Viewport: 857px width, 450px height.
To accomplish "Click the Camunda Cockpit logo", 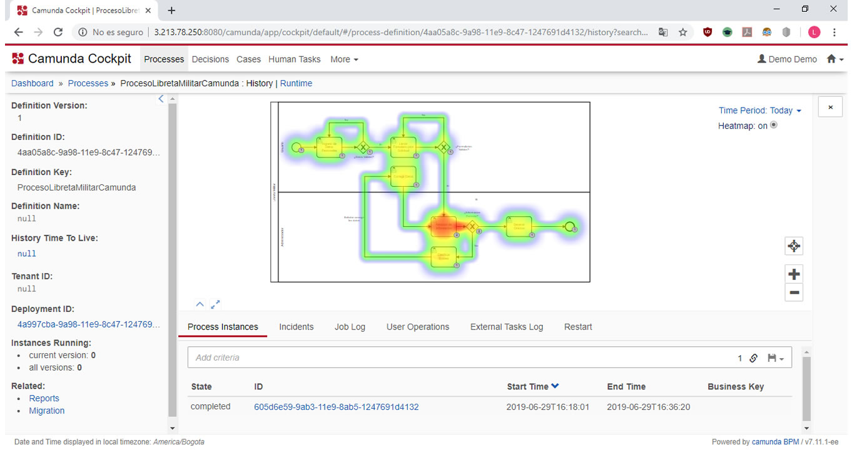I will coord(72,59).
